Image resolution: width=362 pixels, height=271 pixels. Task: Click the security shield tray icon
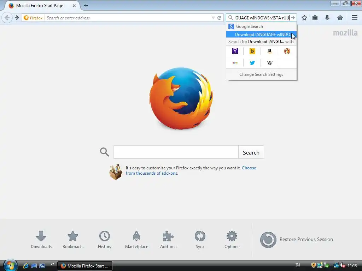click(313, 265)
